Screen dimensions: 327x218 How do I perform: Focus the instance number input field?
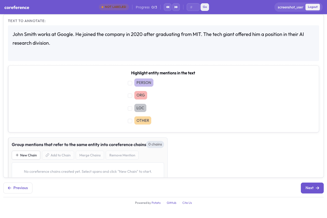click(193, 7)
